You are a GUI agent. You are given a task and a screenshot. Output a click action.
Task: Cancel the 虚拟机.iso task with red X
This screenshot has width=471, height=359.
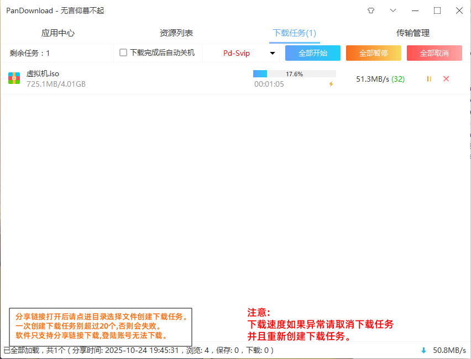446,79
